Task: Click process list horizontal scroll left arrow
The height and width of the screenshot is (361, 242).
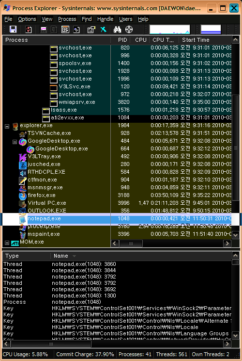Action: [115, 244]
